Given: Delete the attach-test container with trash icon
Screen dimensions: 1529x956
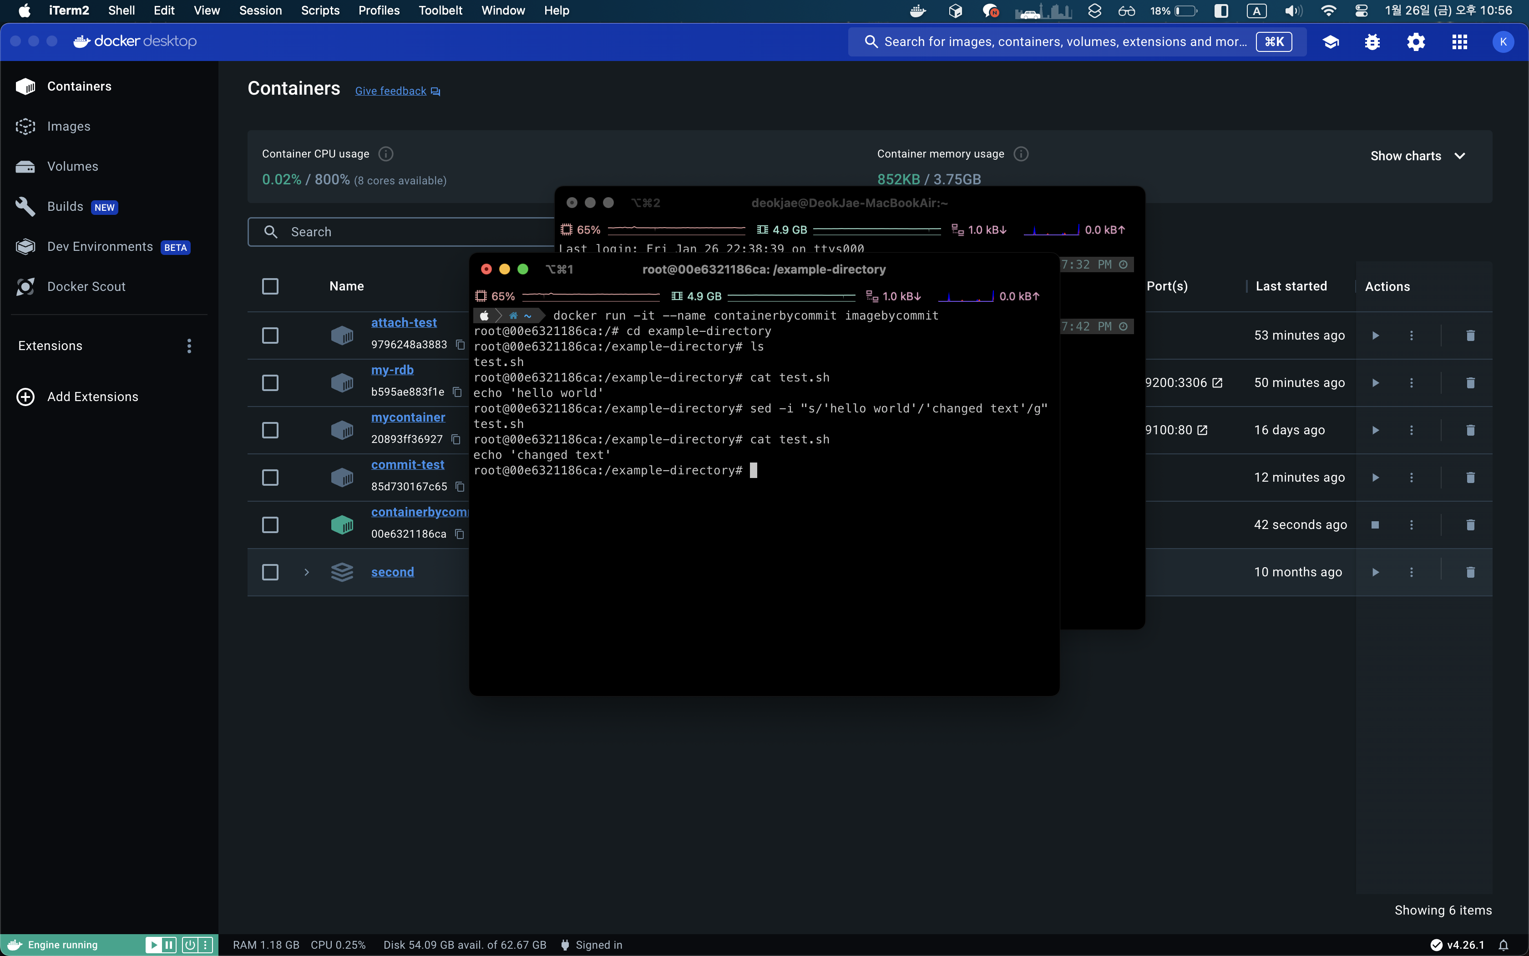Looking at the screenshot, I should 1470,335.
